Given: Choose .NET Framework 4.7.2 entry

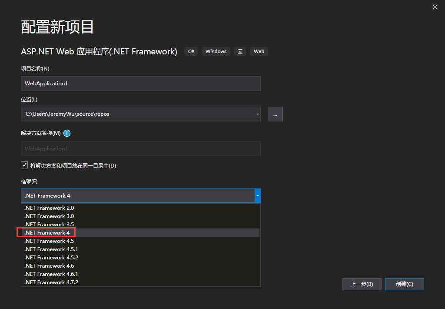Looking at the screenshot, I should point(141,282).
